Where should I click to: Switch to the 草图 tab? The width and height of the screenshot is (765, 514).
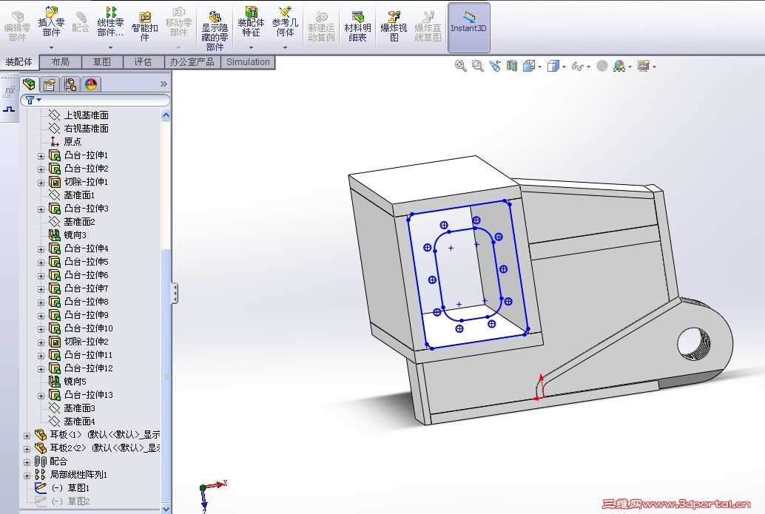[x=101, y=62]
